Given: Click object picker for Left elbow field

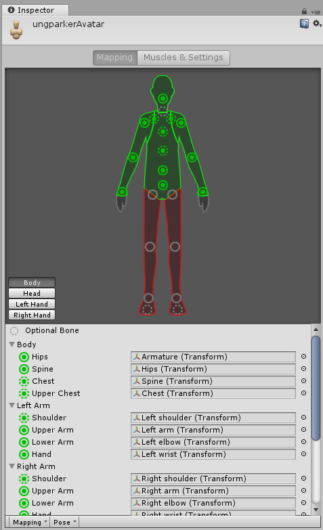Looking at the screenshot, I should [304, 441].
